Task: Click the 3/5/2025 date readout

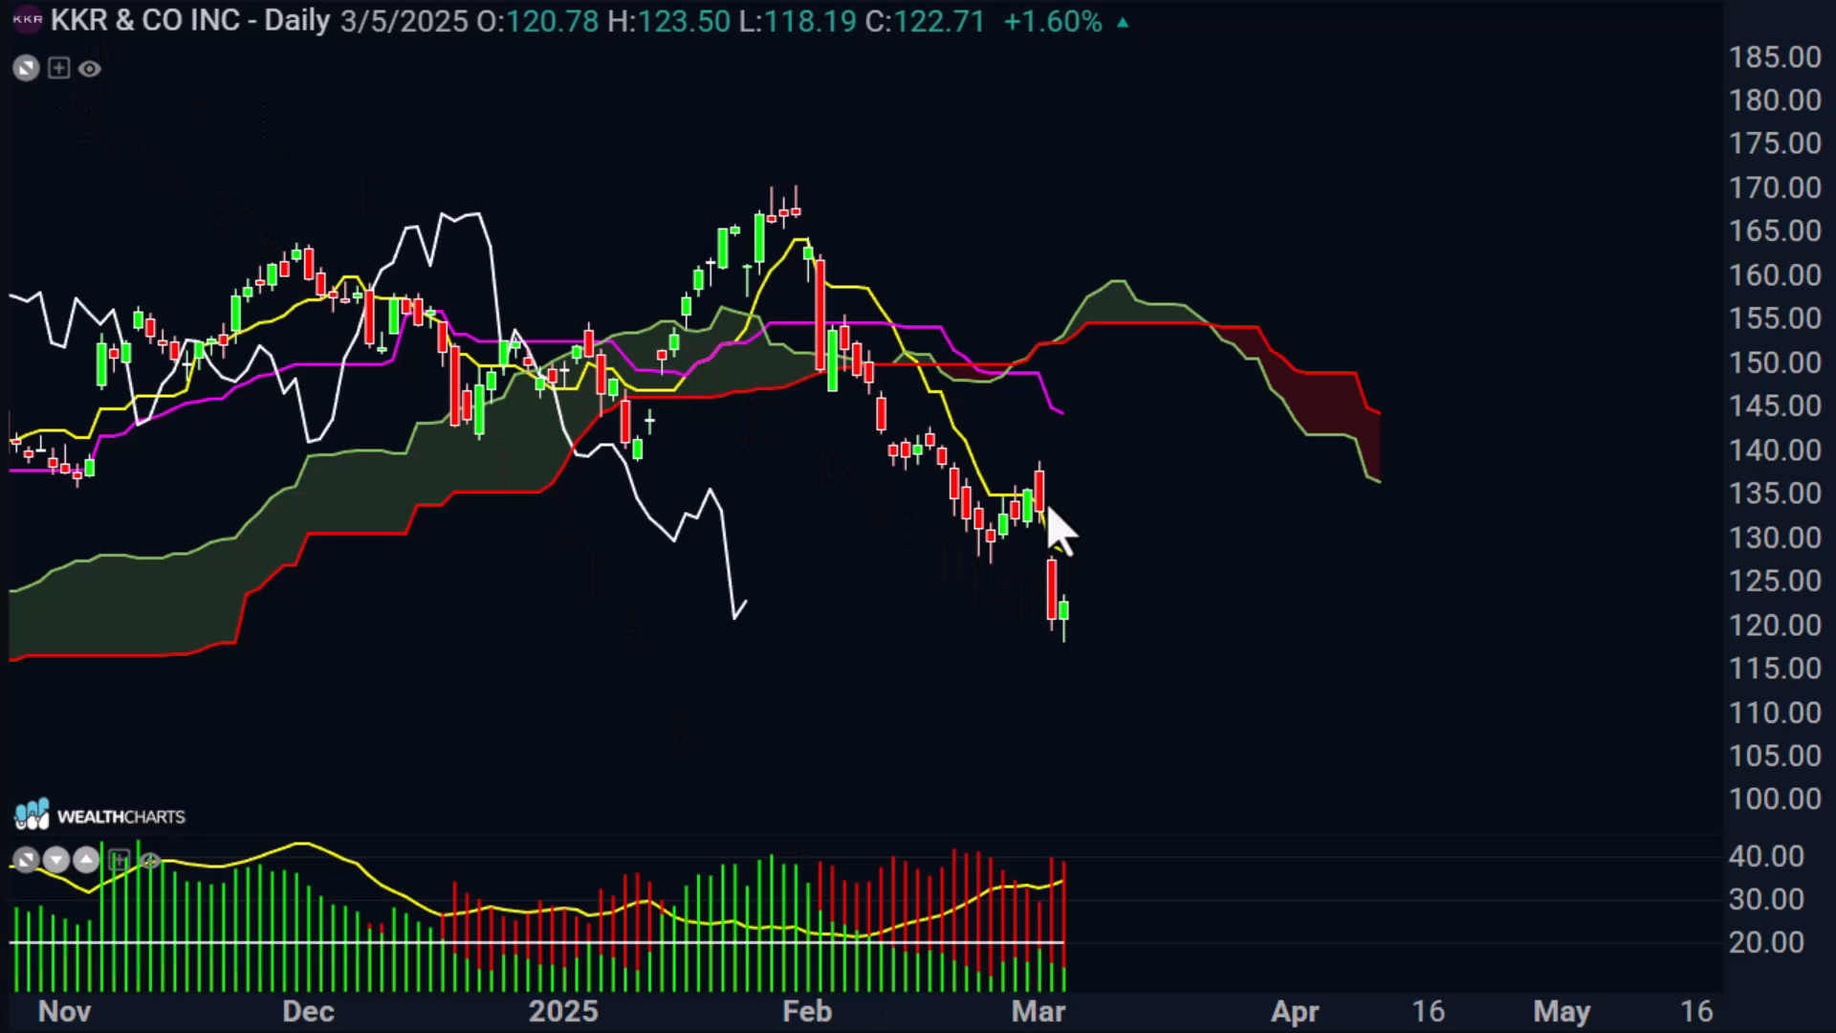Action: pos(404,21)
